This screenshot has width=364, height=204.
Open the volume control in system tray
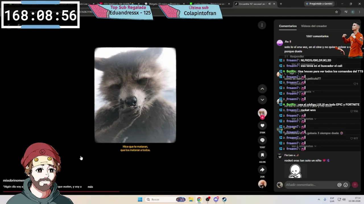(344, 199)
